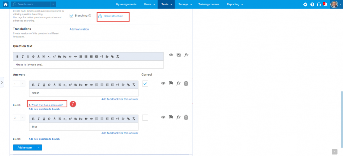
Task: Uncheck the Branching checkbox
Action: click(x=71, y=16)
